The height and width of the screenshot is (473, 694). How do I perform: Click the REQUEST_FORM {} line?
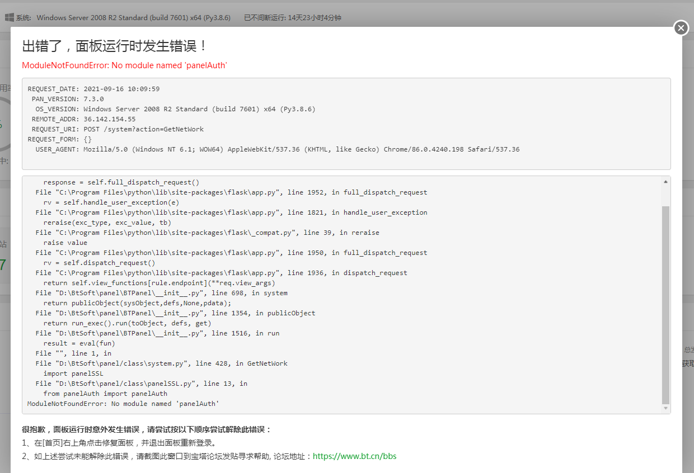(x=60, y=139)
